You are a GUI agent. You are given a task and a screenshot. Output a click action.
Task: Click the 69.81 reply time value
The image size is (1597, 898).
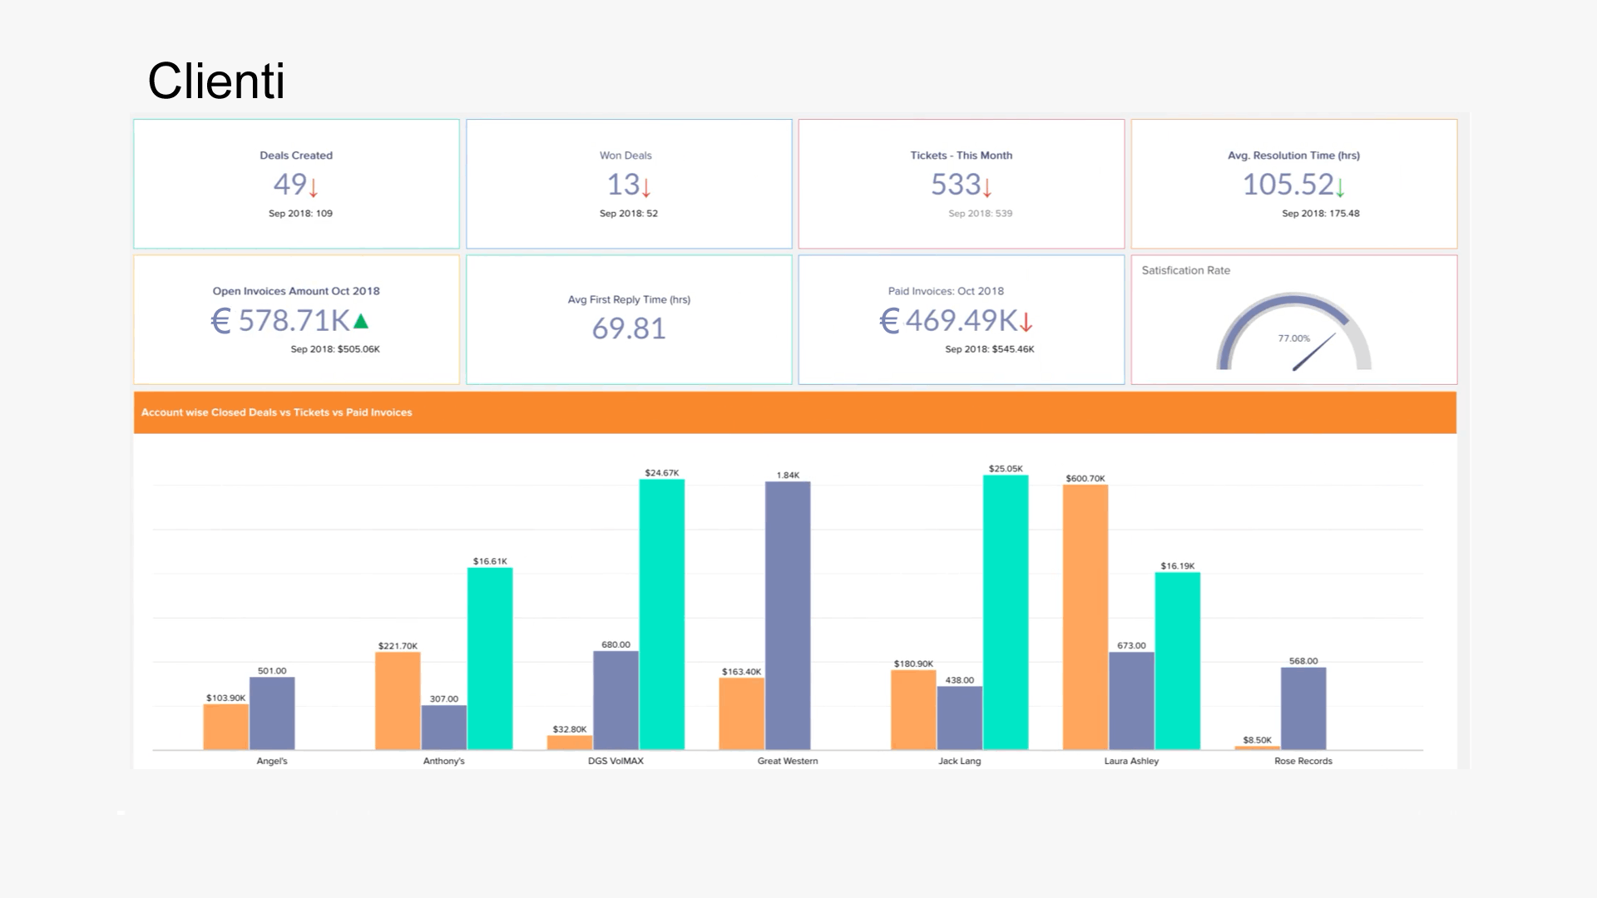(629, 328)
